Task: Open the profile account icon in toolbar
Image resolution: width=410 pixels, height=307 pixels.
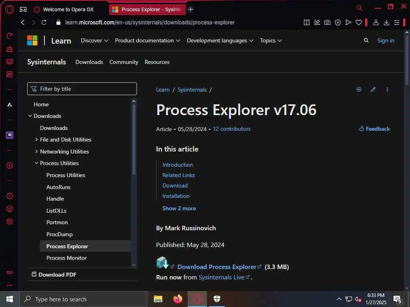Action: 376,22
